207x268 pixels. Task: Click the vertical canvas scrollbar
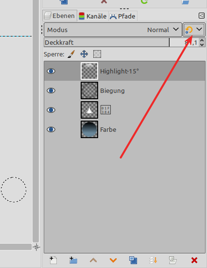point(35,121)
